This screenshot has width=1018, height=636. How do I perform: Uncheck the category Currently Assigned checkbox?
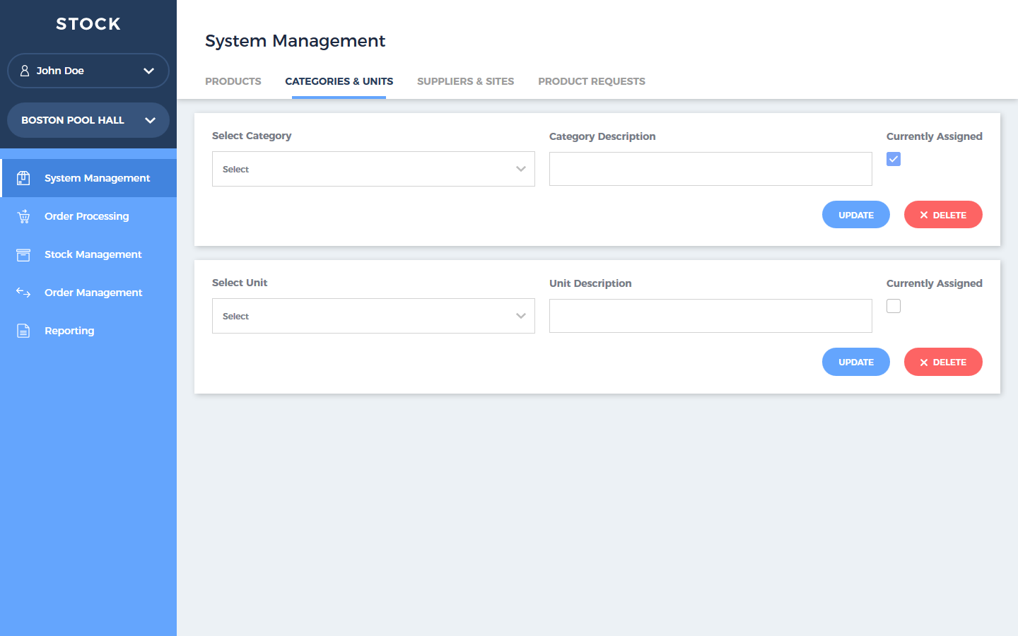[x=894, y=159]
